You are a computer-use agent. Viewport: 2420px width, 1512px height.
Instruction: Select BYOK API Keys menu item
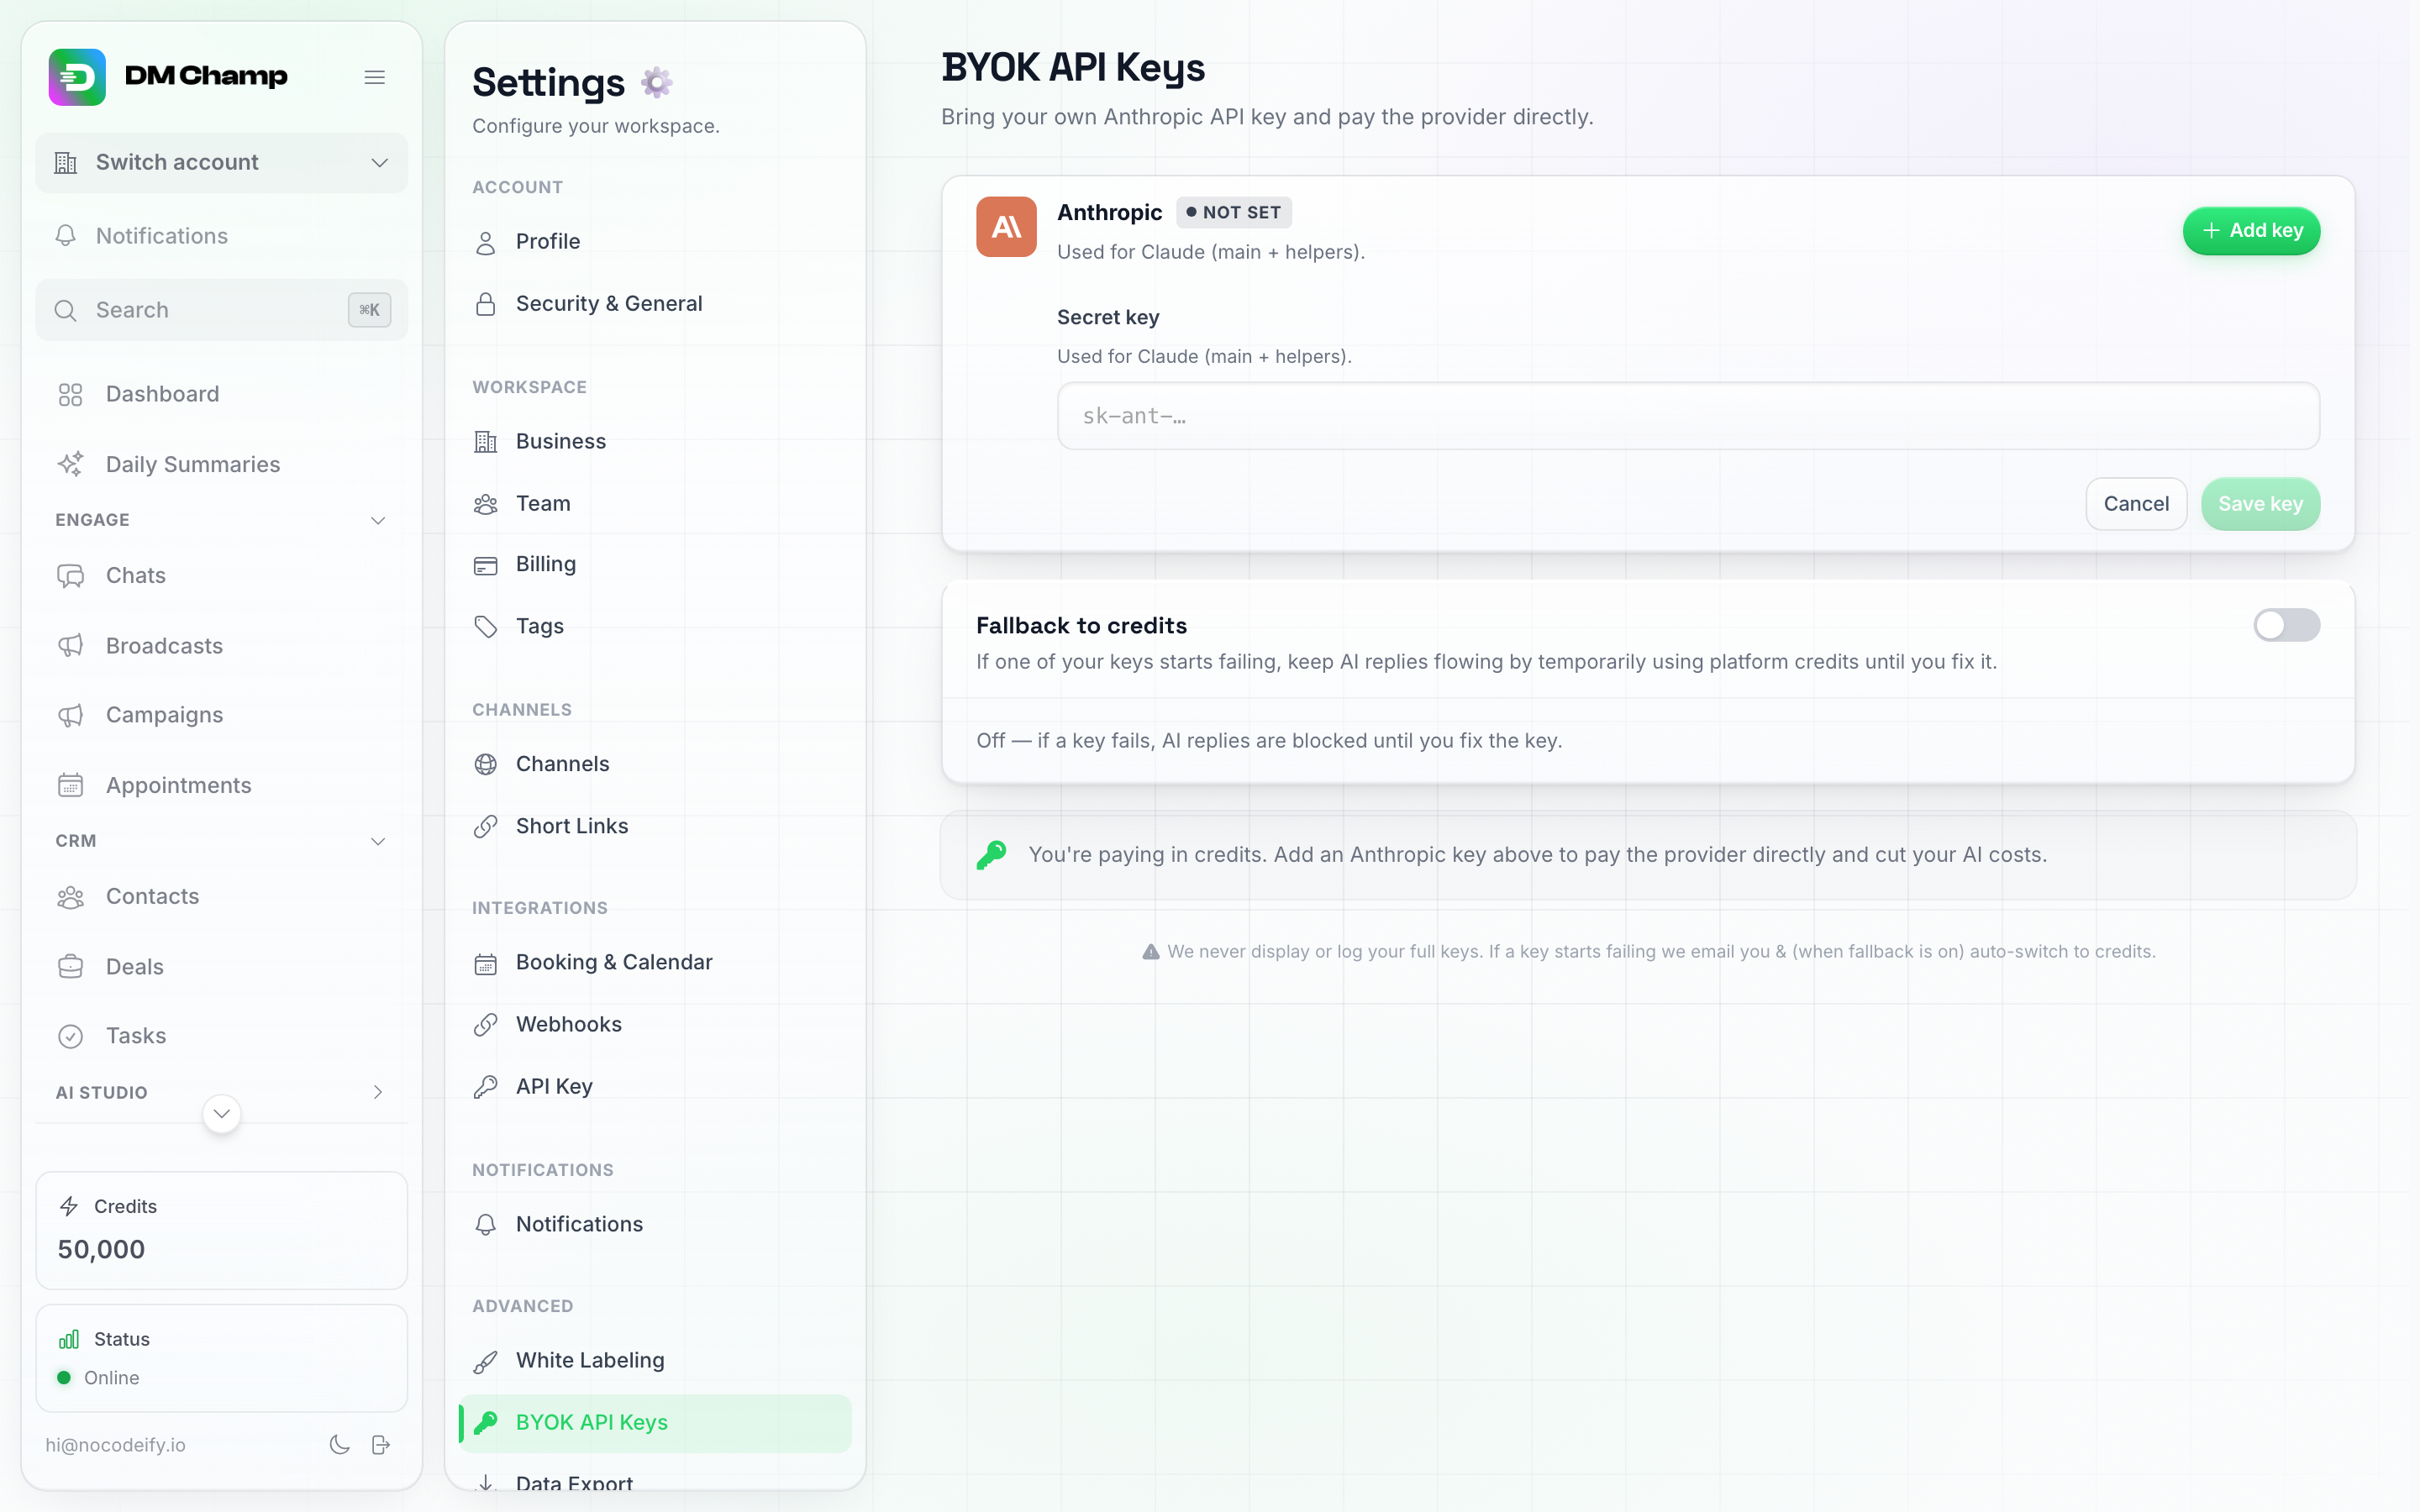[x=656, y=1423]
